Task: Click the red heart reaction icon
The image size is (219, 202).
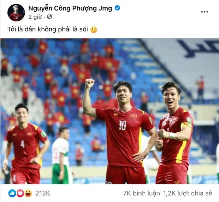Action: coord(20,193)
